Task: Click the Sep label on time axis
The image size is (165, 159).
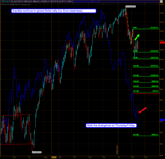Action: 60,157
